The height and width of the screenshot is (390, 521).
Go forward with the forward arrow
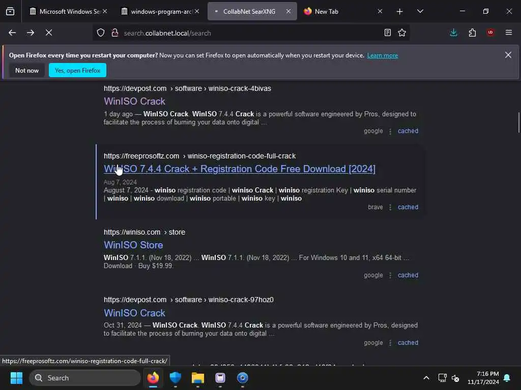(x=31, y=33)
